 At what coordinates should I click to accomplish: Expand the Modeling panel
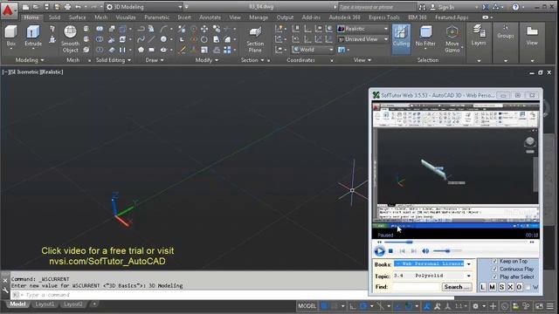pos(29,60)
